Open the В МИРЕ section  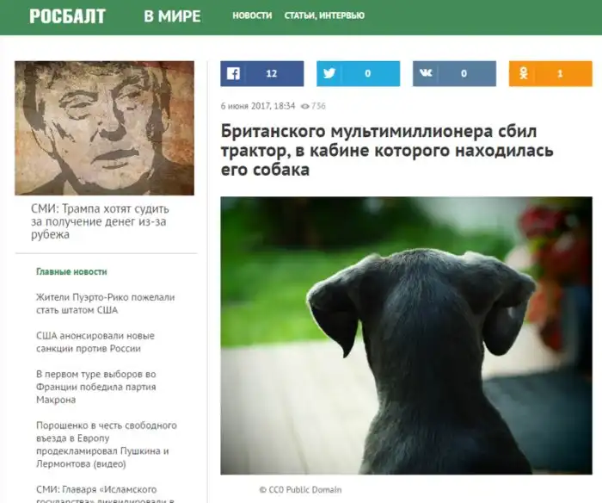(172, 16)
